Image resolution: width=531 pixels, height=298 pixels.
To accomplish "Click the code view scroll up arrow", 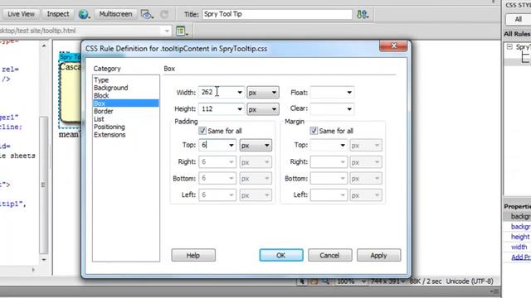I will (44, 46).
